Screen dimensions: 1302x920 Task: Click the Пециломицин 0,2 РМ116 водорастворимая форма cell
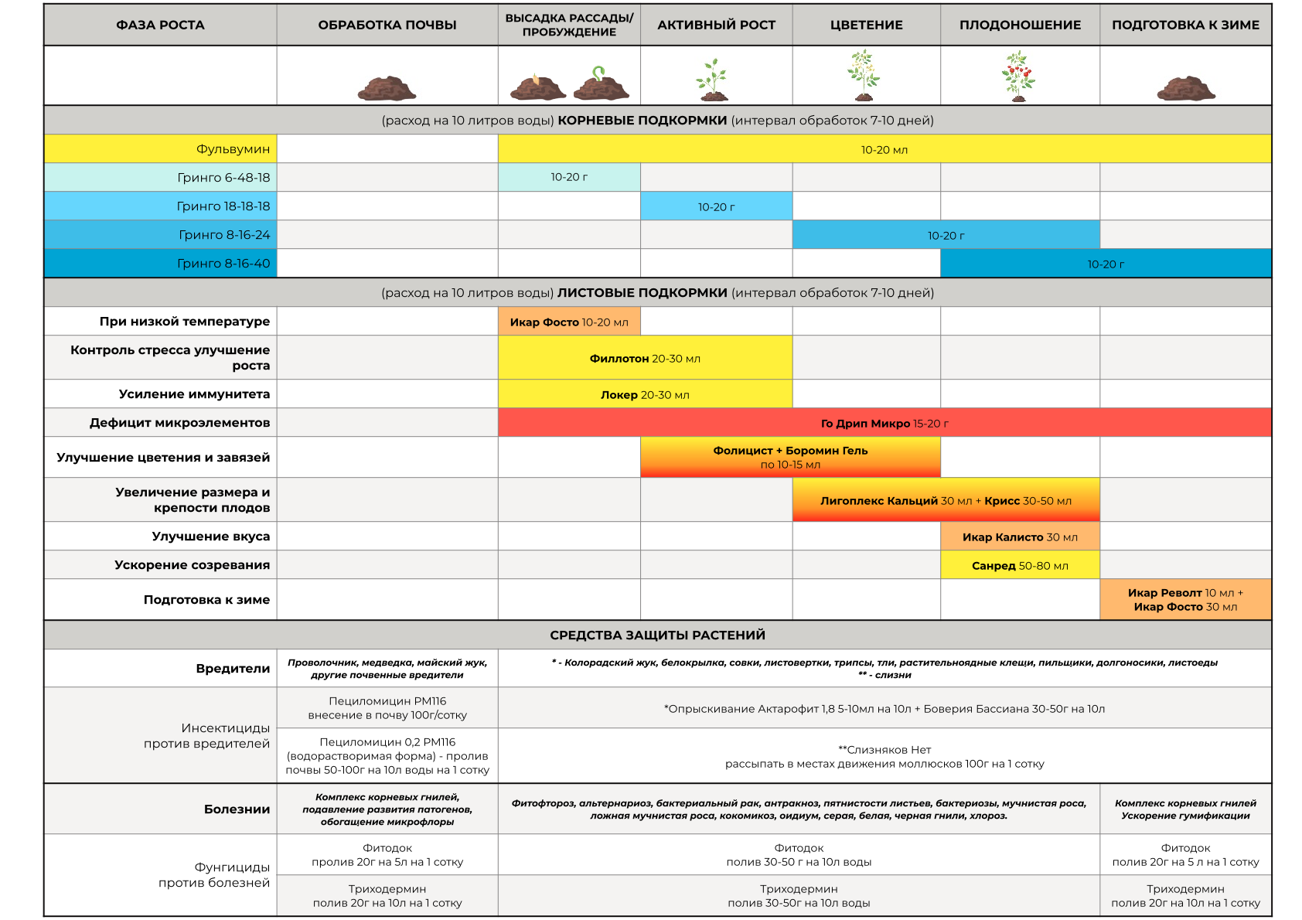[387, 755]
